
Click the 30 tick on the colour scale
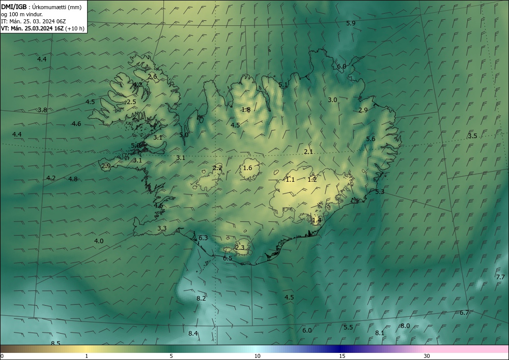pos(427,356)
